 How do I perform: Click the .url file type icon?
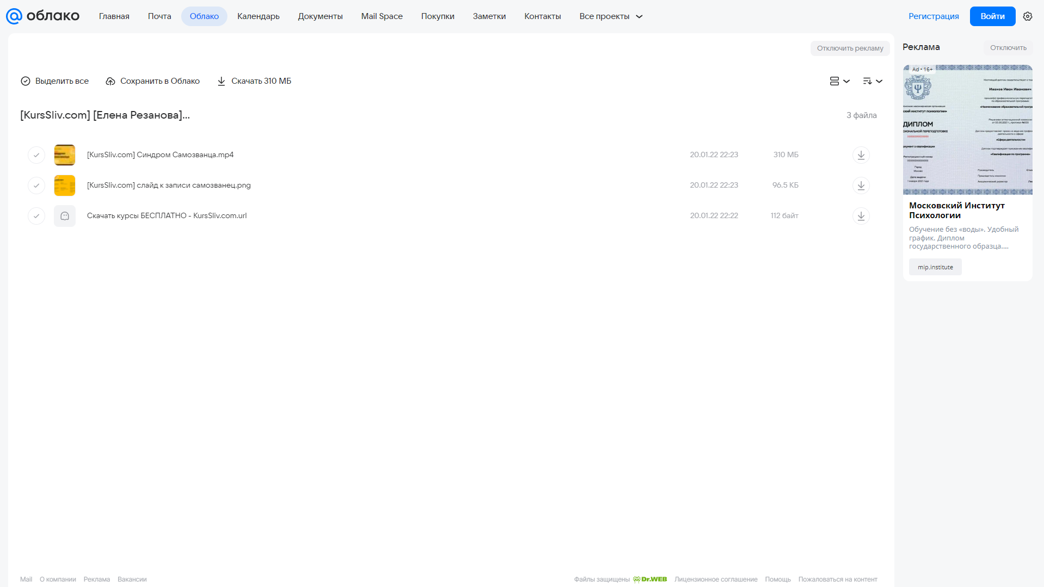point(65,216)
